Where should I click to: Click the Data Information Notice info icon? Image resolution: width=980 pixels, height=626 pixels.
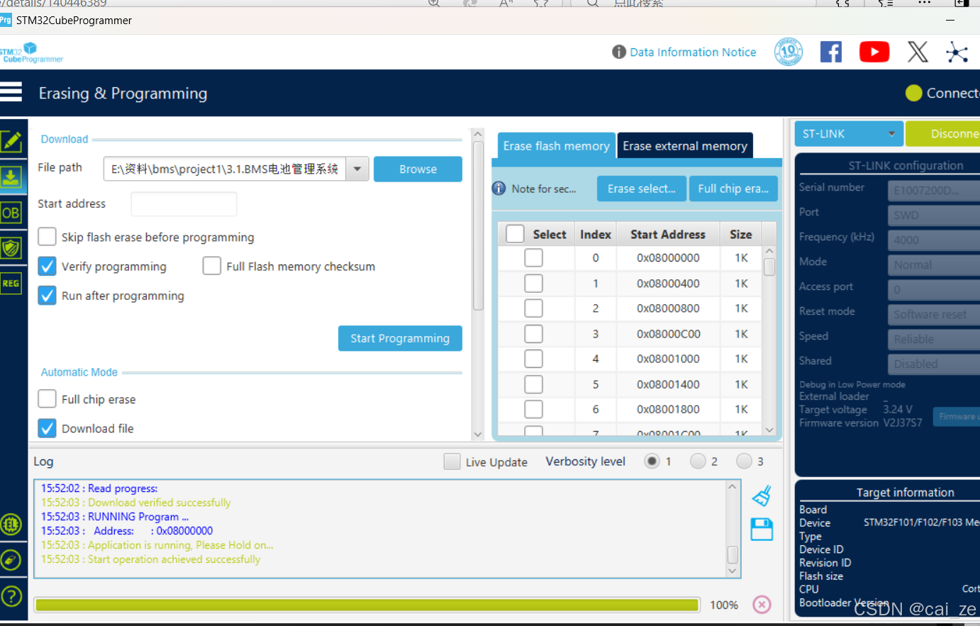coord(619,52)
